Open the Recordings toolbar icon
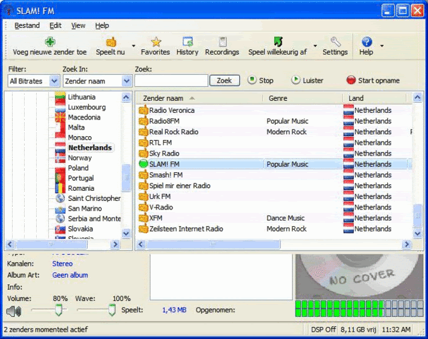 pos(222,41)
